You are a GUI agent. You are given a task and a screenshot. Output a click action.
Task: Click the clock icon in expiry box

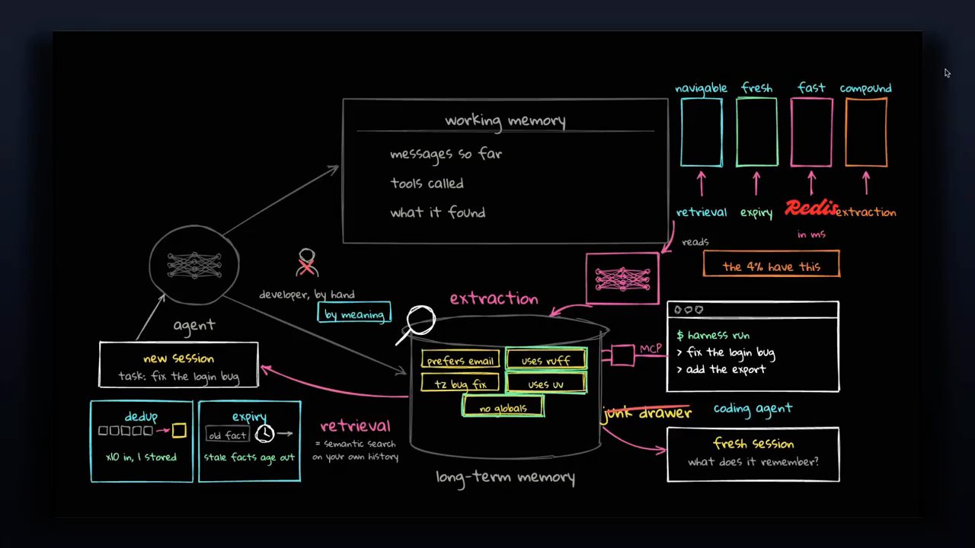coord(264,434)
